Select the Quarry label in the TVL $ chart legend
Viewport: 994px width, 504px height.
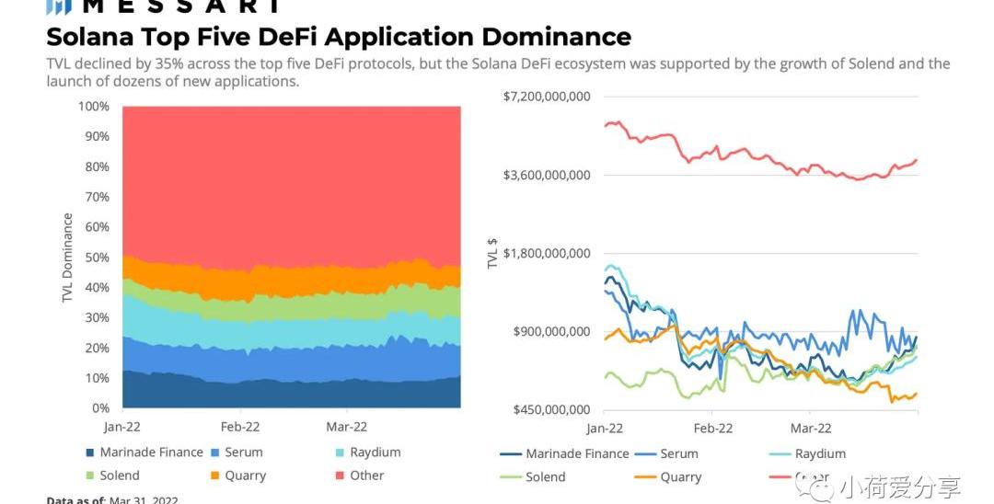[681, 478]
